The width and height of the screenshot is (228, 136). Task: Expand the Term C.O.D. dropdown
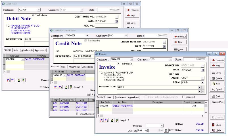pos(202,82)
